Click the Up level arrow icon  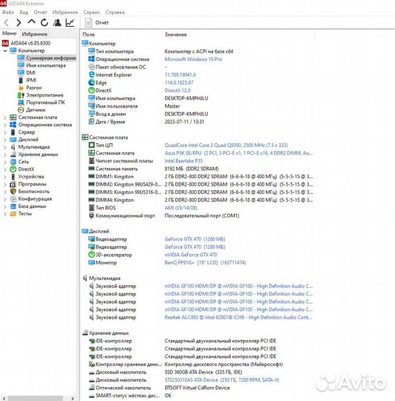coord(31,22)
